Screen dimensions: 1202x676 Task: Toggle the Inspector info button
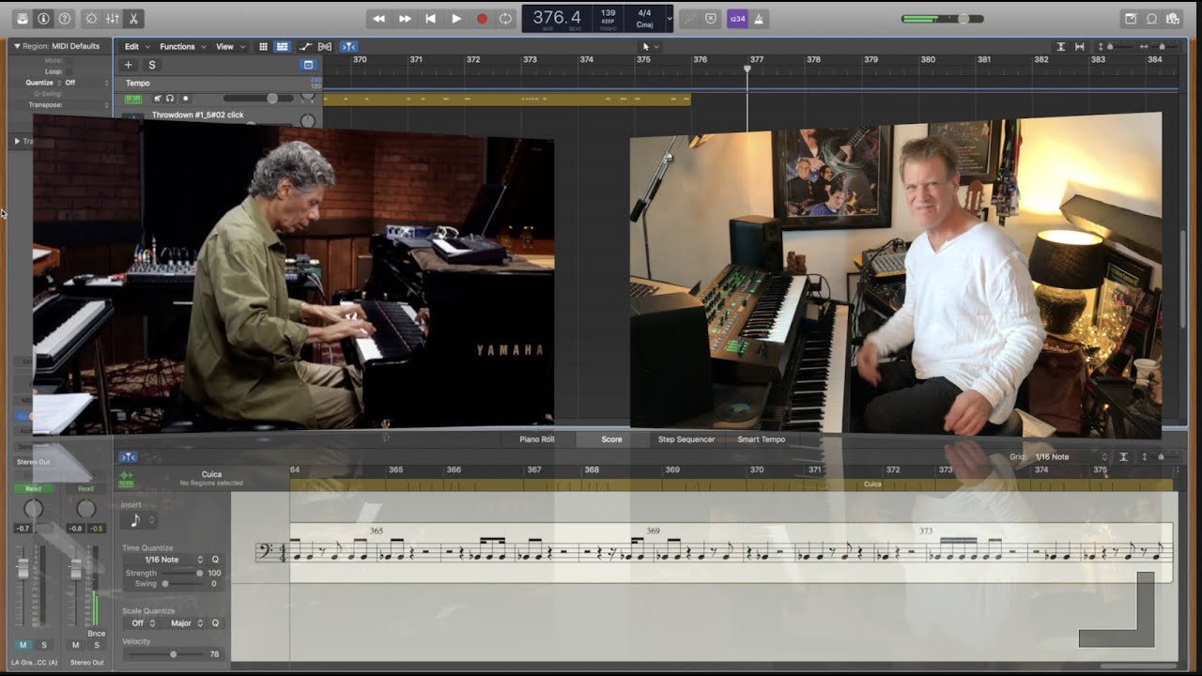click(x=43, y=18)
